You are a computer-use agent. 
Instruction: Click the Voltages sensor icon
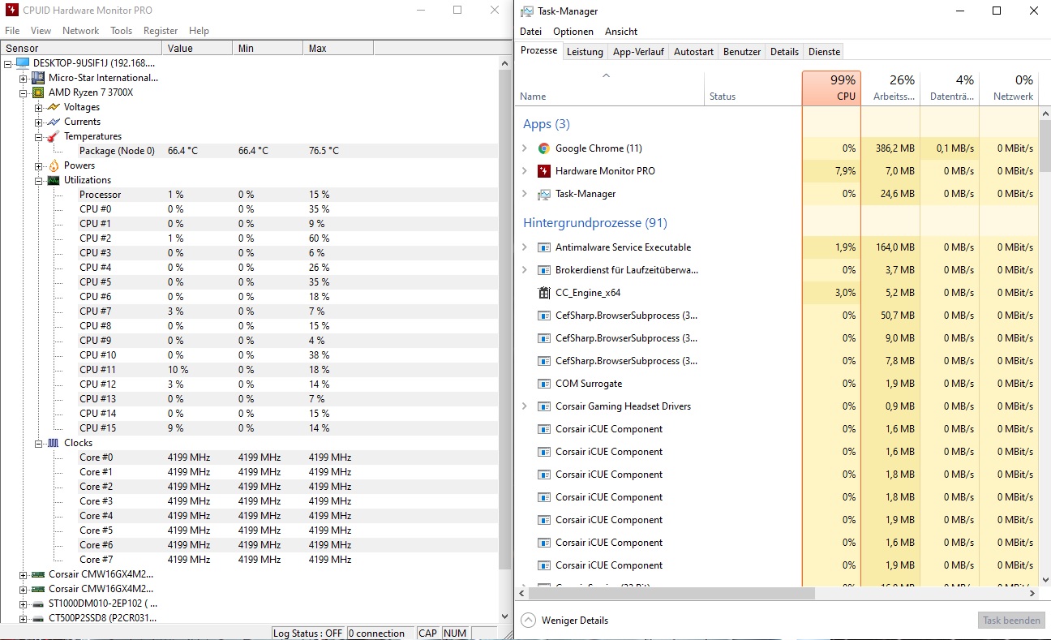pos(54,107)
